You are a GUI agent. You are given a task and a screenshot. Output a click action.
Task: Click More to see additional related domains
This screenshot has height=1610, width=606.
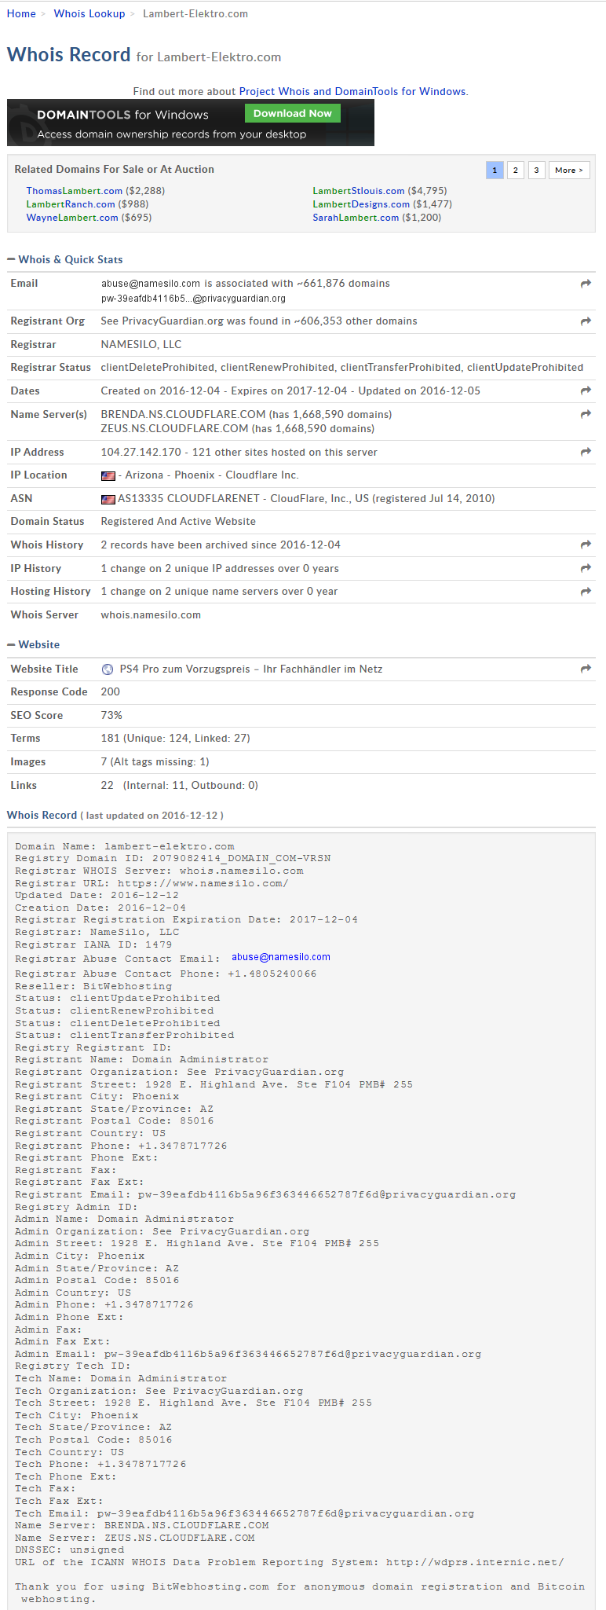(x=568, y=171)
